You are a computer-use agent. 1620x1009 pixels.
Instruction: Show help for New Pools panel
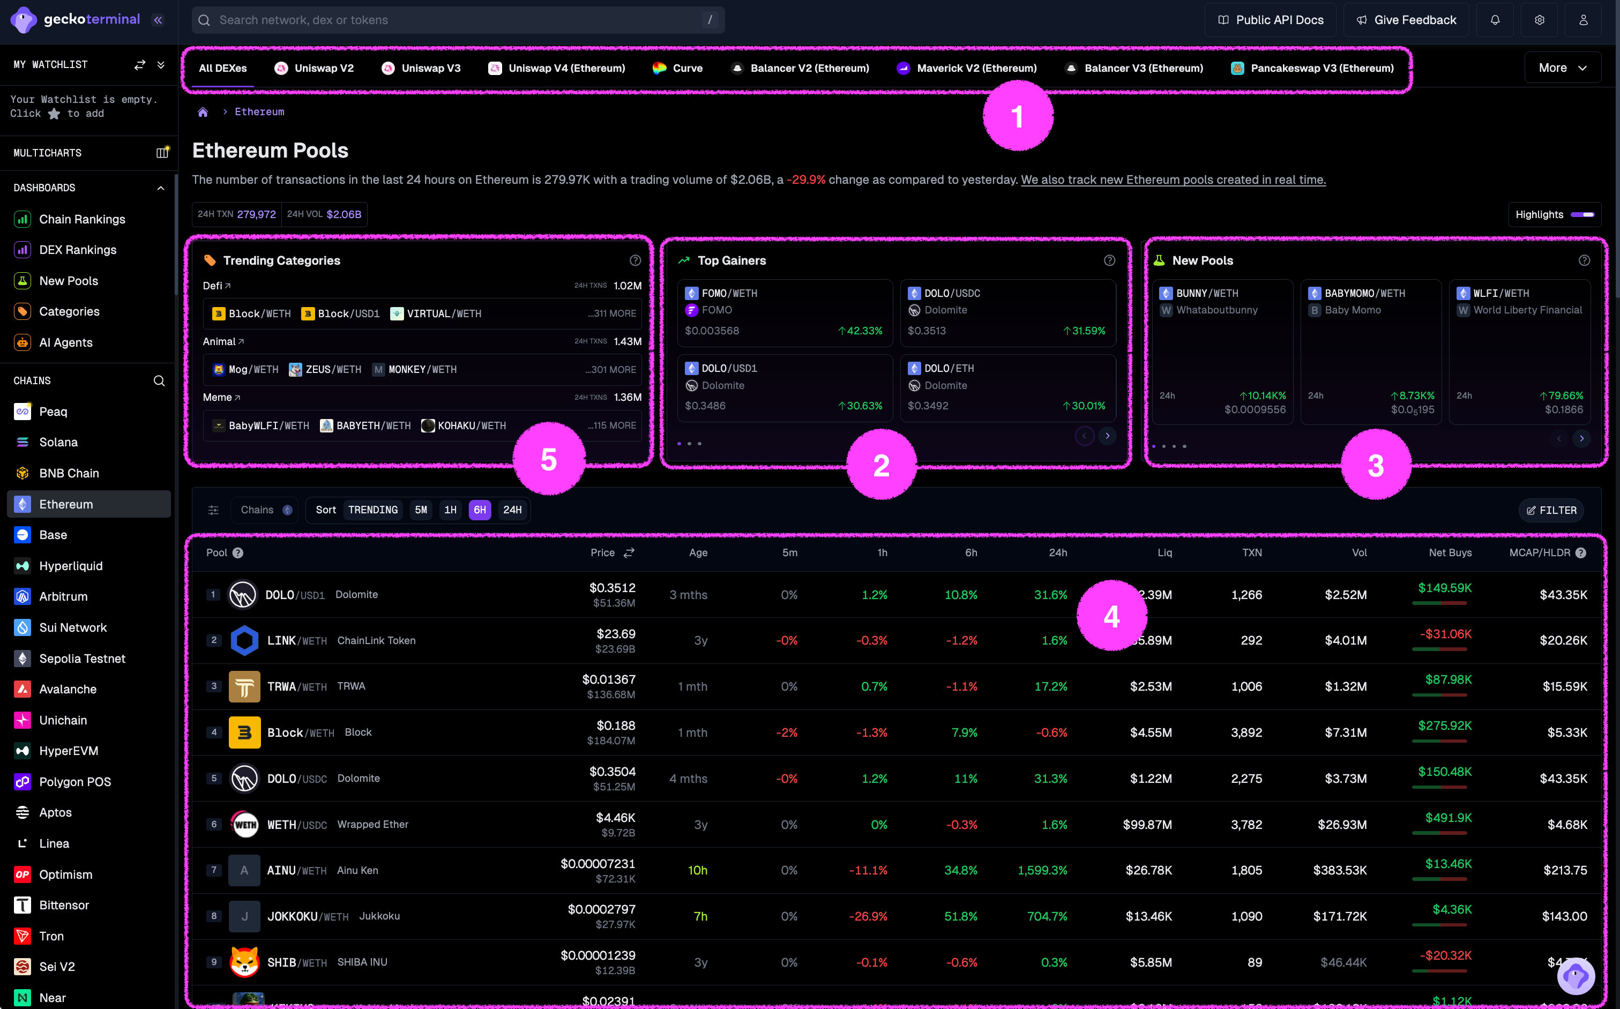(x=1584, y=260)
